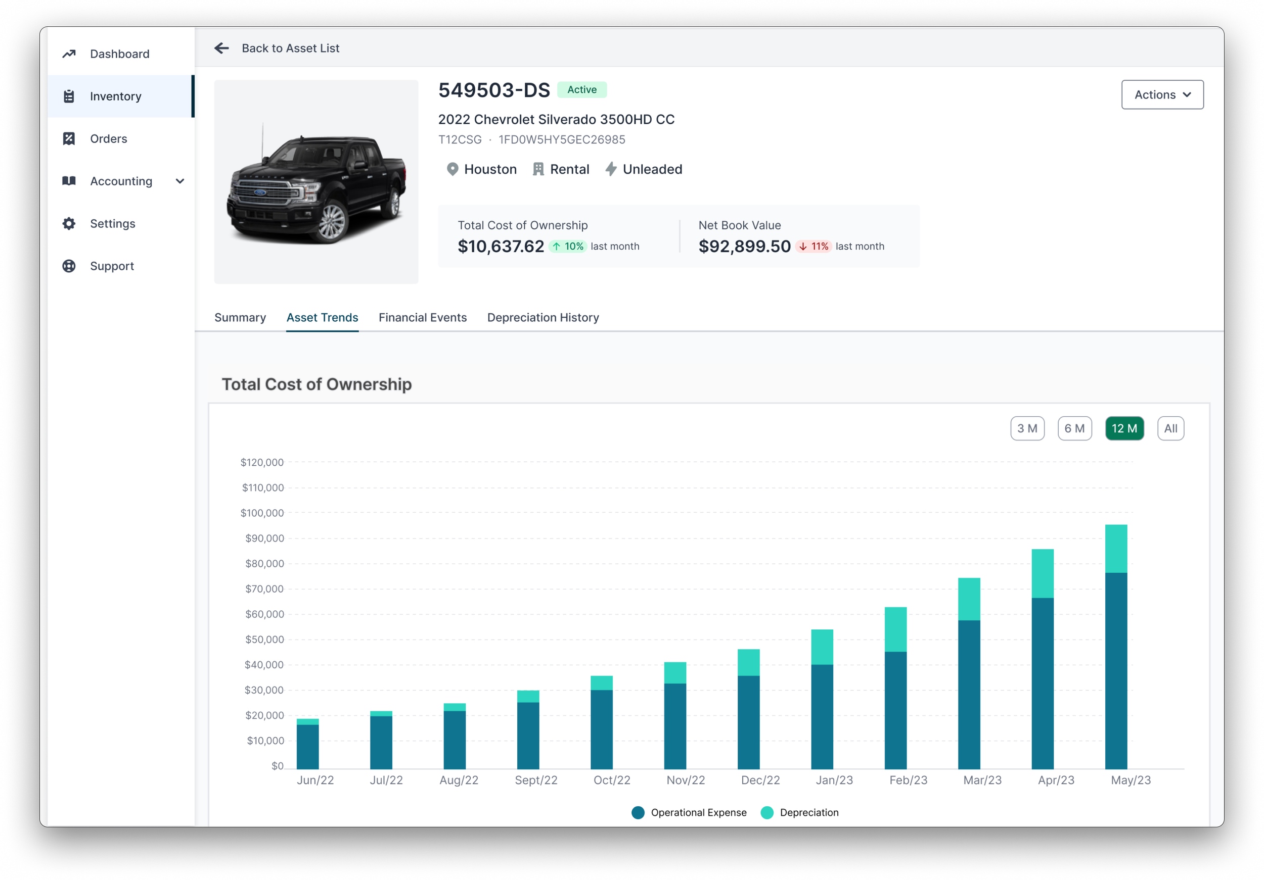Toggle Depreciation legend color swatch
The image size is (1264, 880).
tap(766, 812)
